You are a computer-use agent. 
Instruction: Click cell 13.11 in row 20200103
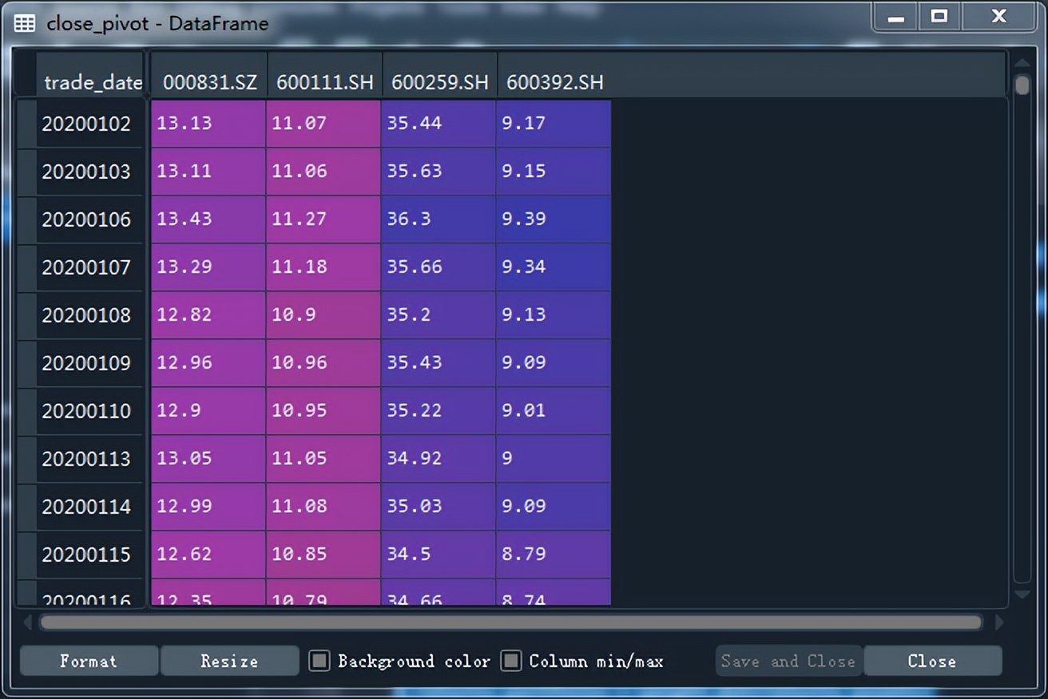[x=208, y=172]
